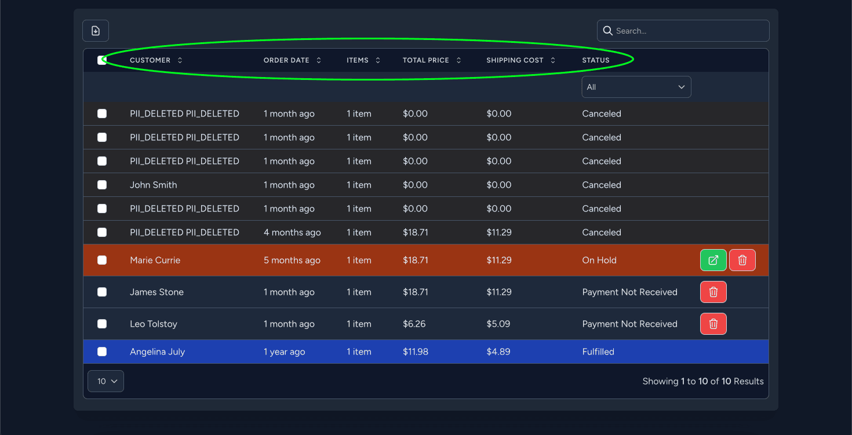This screenshot has height=435, width=852.
Task: Check the checkbox on John Smith's row
Action: tap(103, 185)
